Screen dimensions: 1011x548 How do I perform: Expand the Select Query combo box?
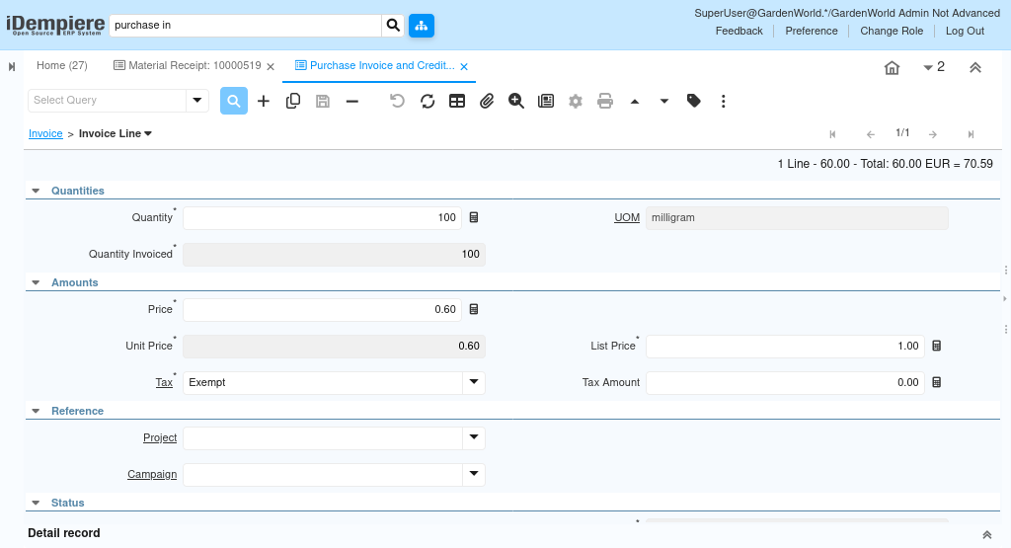click(x=197, y=100)
